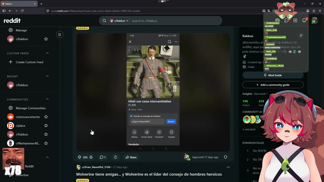Click the browser reload button
Screen dimensions: 324x182
coord(22,11)
